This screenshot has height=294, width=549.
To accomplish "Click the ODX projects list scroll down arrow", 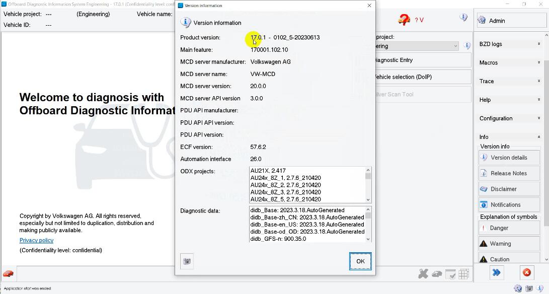I will [368, 200].
